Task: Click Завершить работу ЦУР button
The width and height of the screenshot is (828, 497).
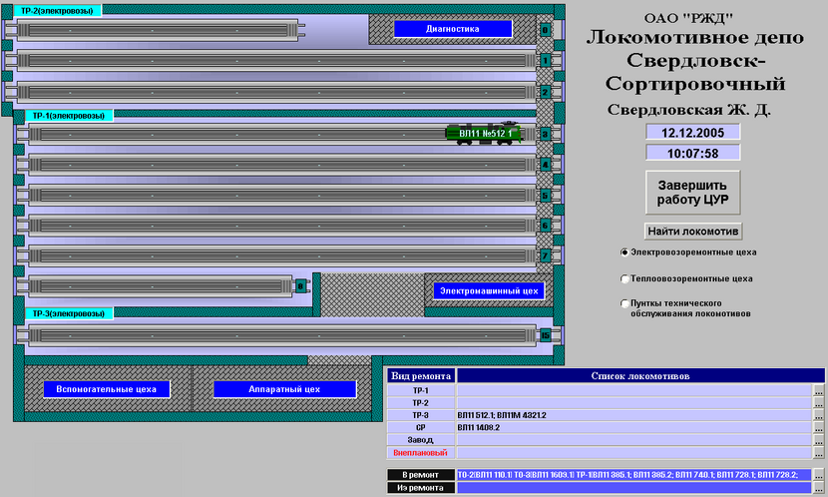Action: coord(692,193)
